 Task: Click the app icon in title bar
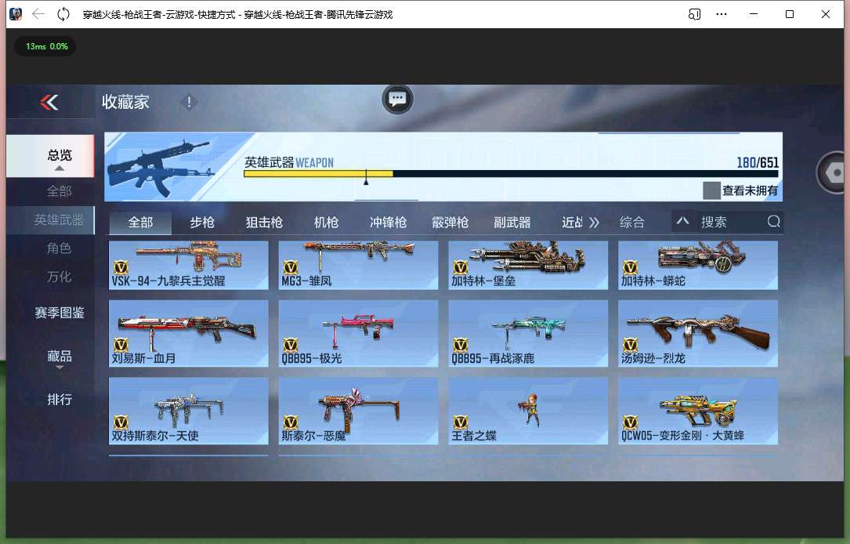point(16,14)
